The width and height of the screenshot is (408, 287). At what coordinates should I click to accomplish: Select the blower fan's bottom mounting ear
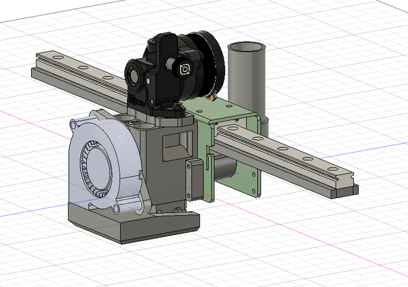tap(115, 208)
